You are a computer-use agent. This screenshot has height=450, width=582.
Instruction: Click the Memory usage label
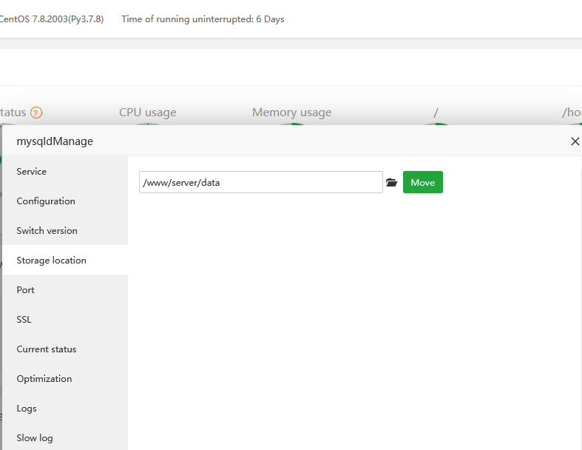coord(291,113)
